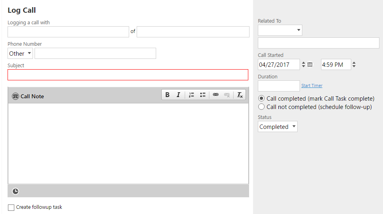Click the Duration input field
The height and width of the screenshot is (214, 383).
(279, 86)
